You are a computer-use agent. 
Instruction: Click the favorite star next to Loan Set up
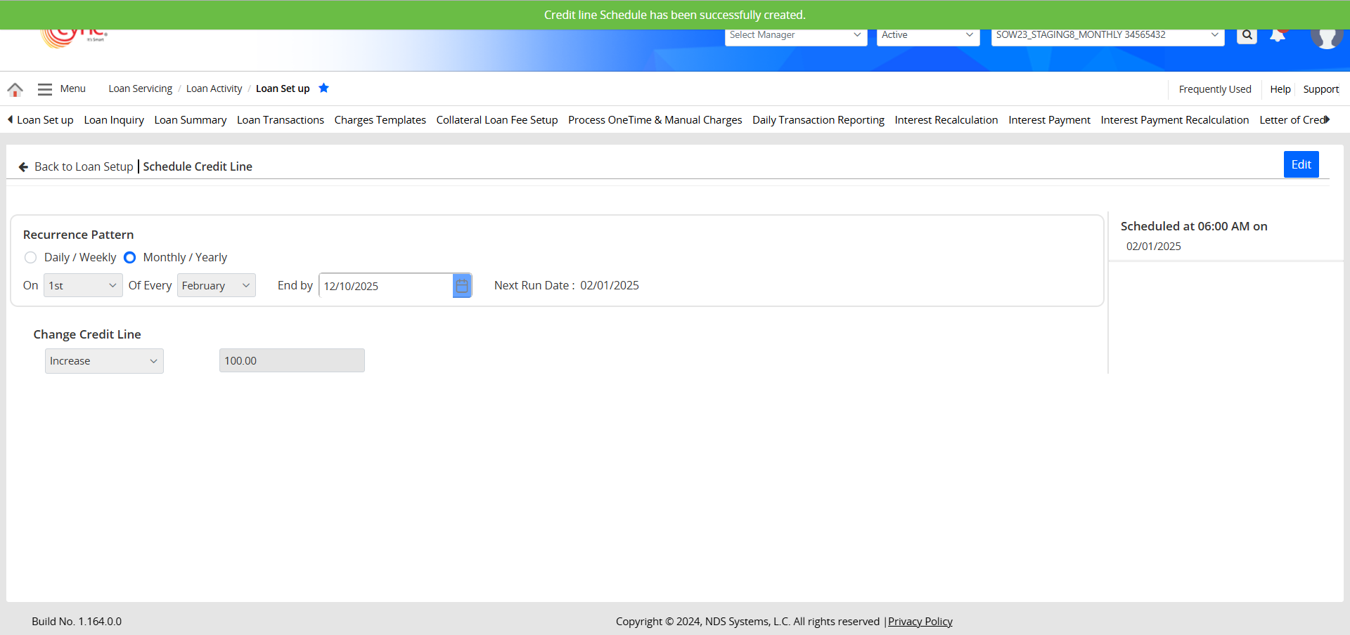tap(323, 89)
